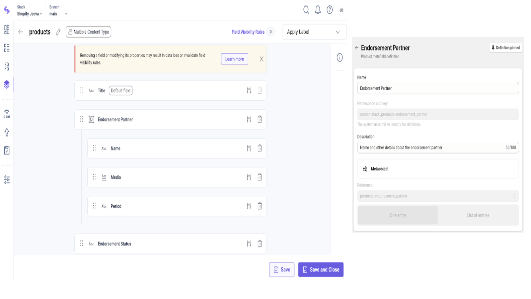
Task: Open the help question mark icon
Action: tap(330, 10)
